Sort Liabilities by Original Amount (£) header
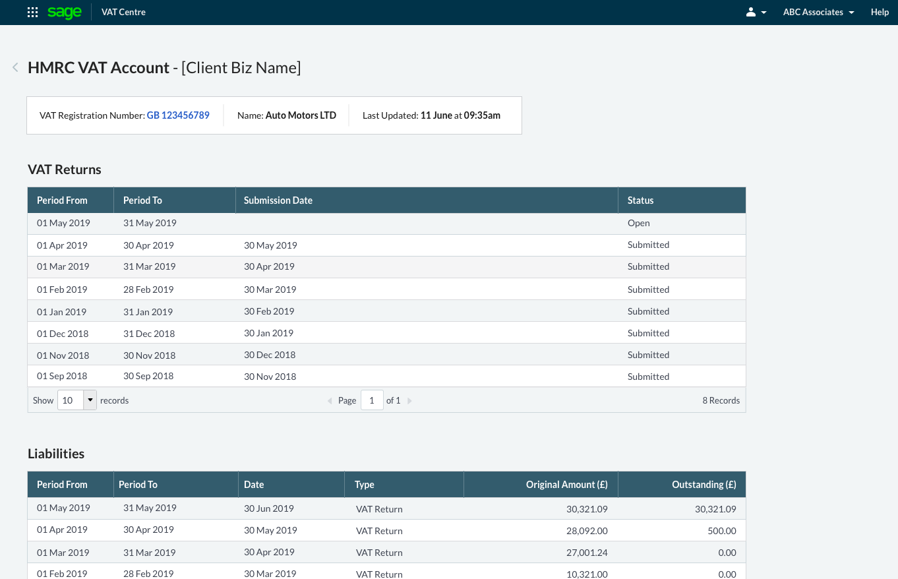898x579 pixels. coord(566,485)
